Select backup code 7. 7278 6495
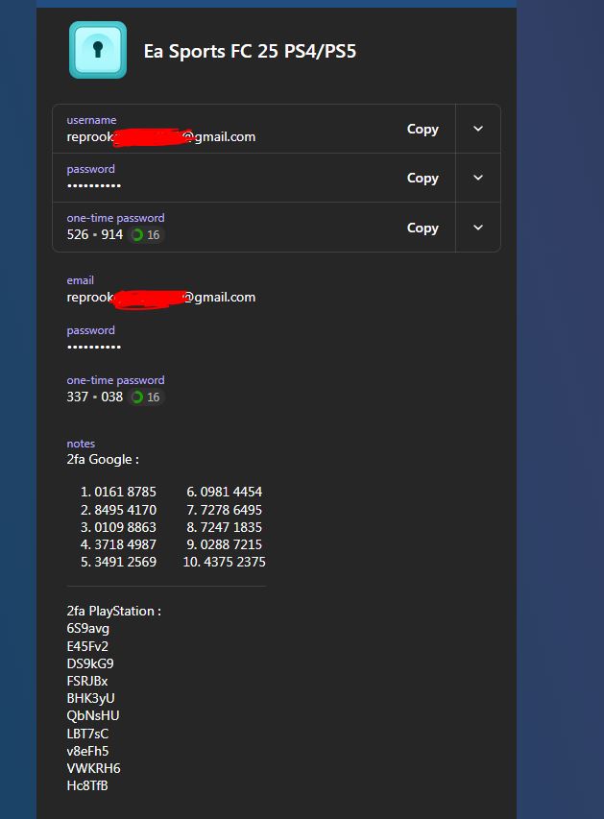604x819 pixels. [224, 510]
